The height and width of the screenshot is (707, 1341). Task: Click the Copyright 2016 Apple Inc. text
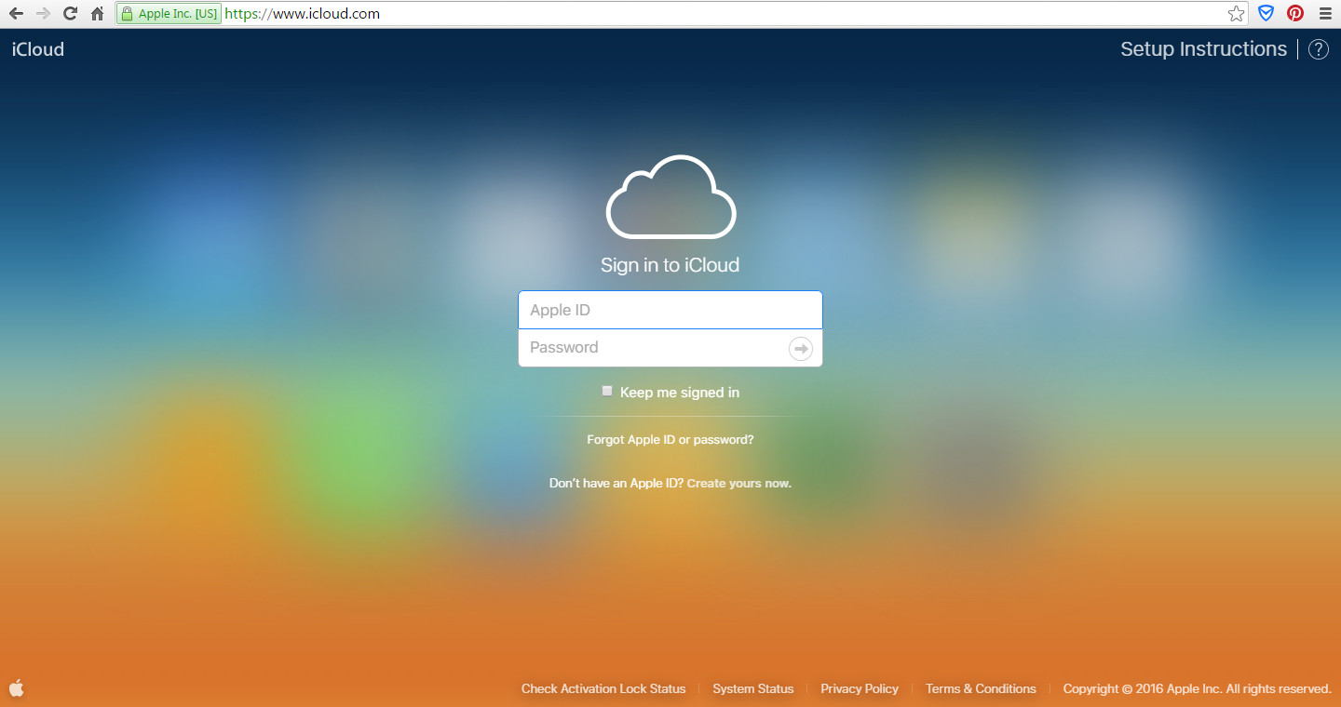point(1198,689)
